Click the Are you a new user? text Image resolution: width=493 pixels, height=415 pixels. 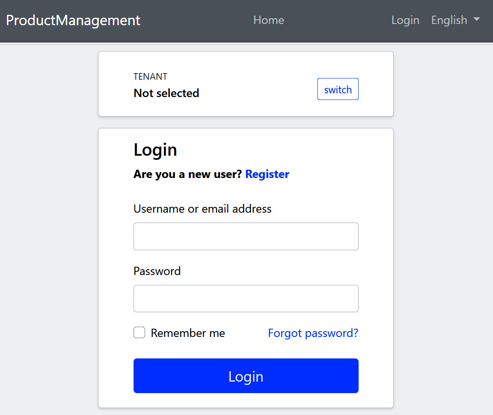pos(188,174)
